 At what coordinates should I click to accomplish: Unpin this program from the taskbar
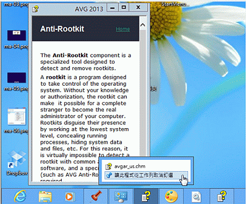tap(146, 175)
